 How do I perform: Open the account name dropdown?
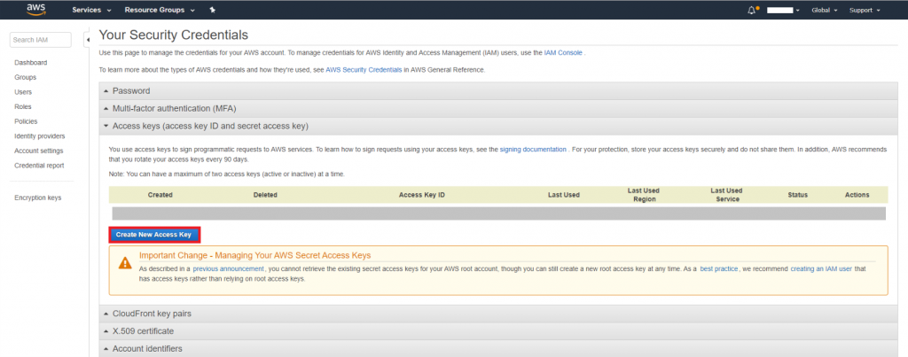(x=784, y=10)
